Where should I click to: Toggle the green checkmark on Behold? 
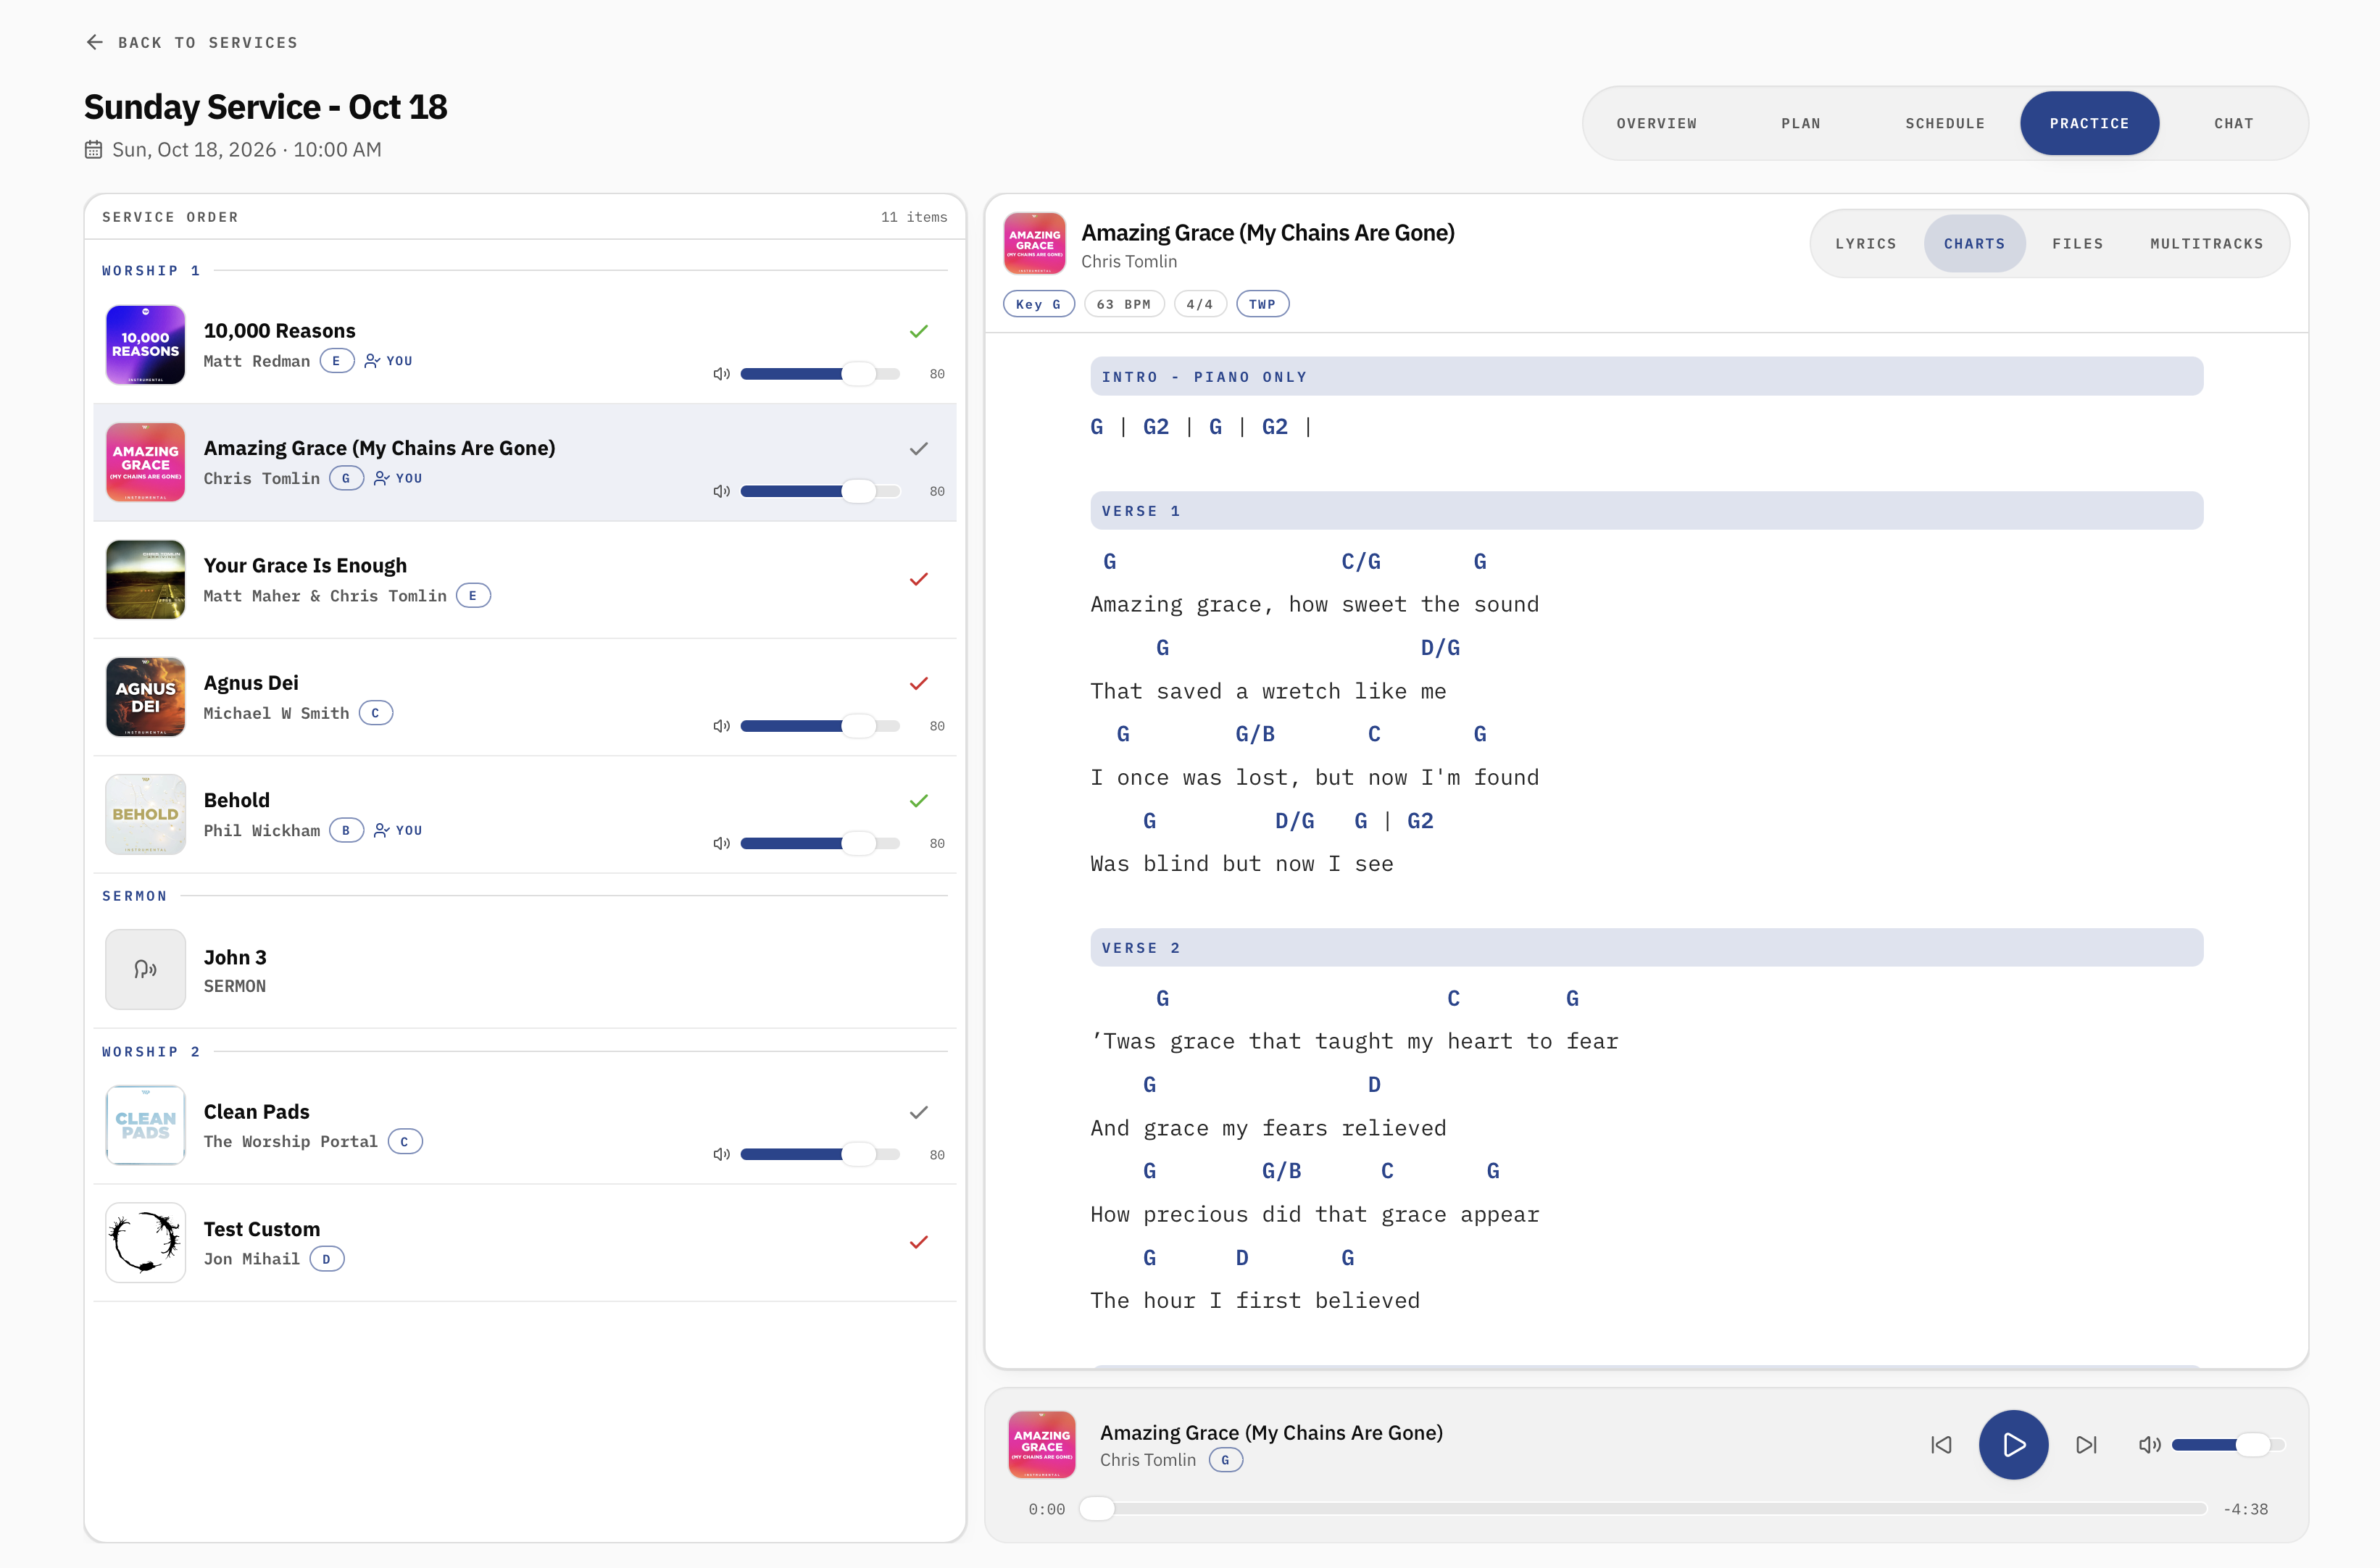click(919, 800)
